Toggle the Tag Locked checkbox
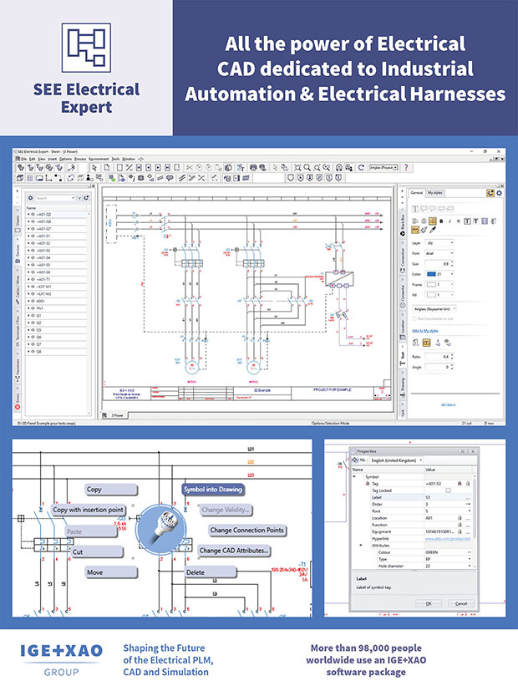 [448, 490]
